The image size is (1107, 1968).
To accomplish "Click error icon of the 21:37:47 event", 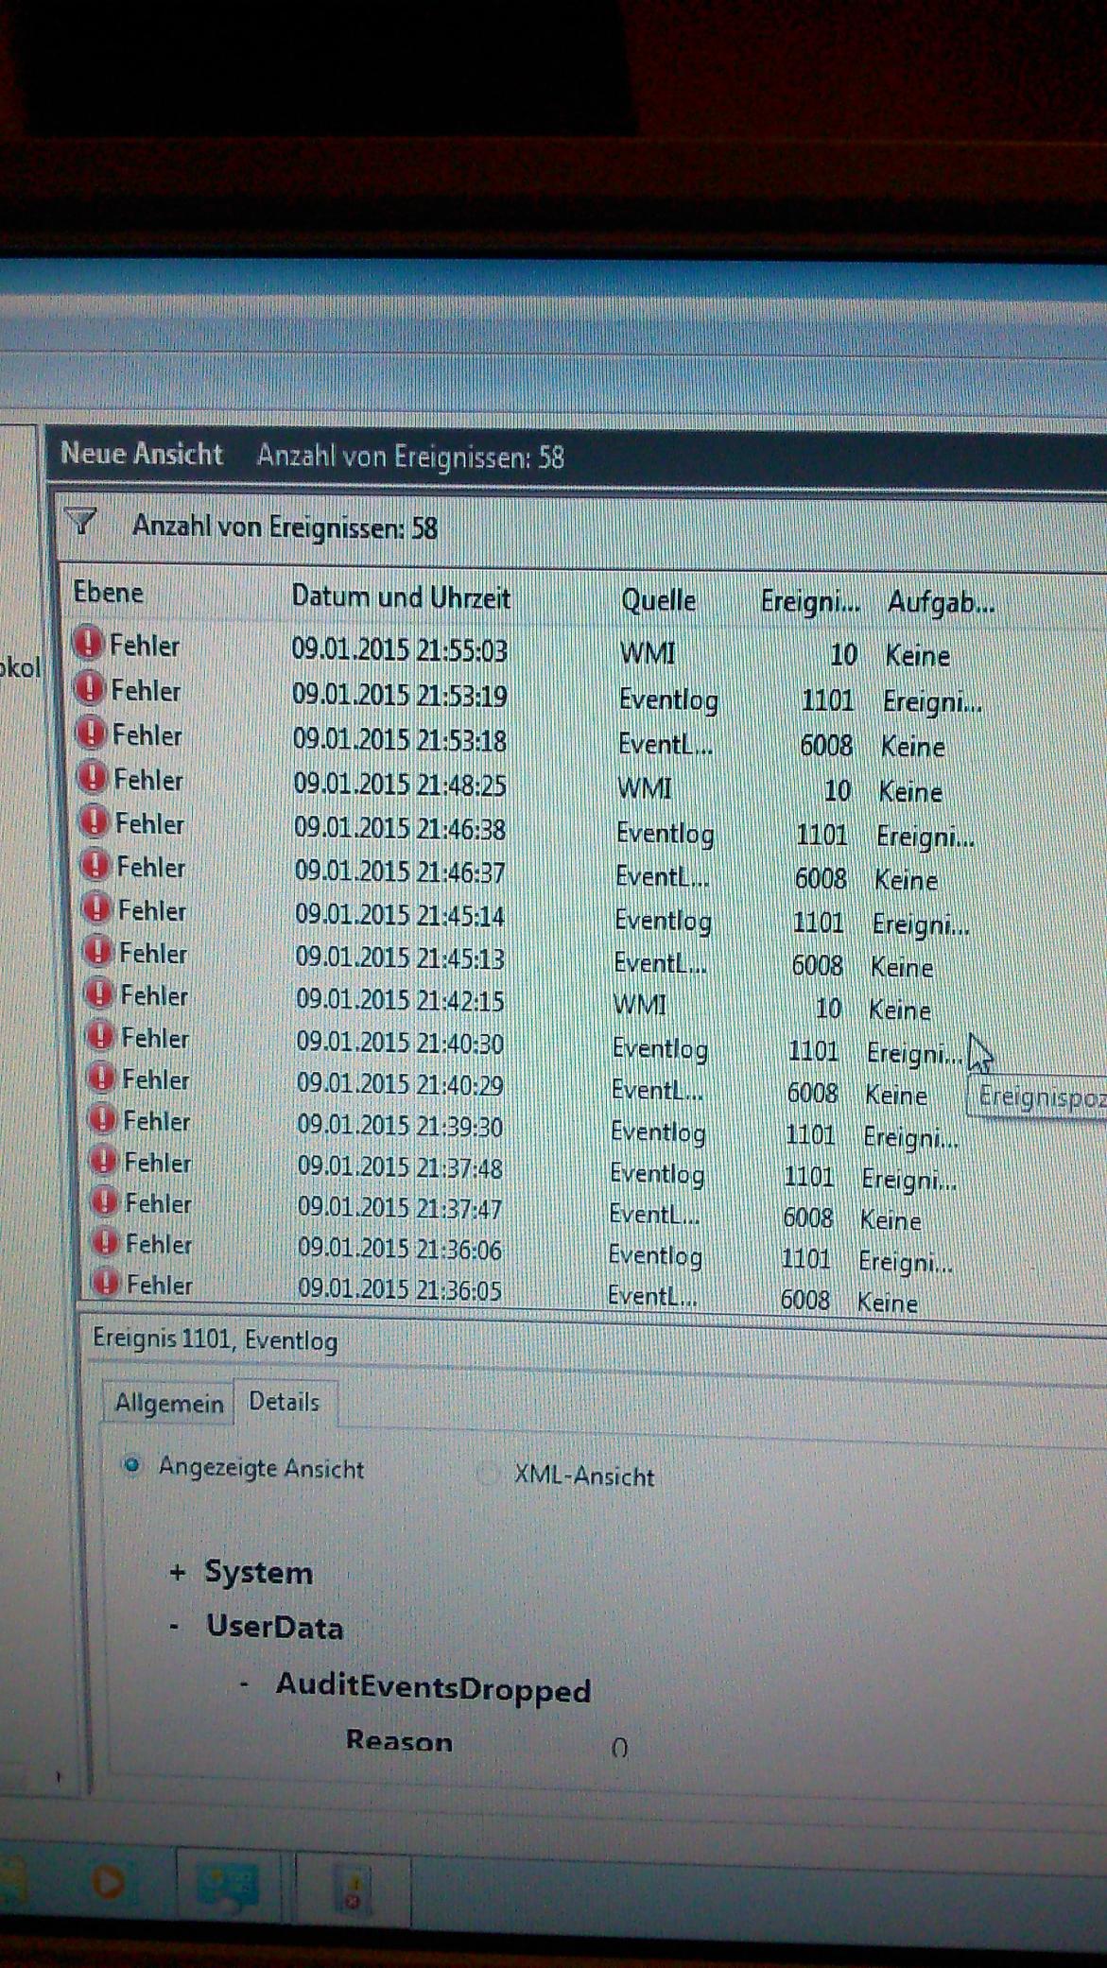I will click(x=104, y=1202).
